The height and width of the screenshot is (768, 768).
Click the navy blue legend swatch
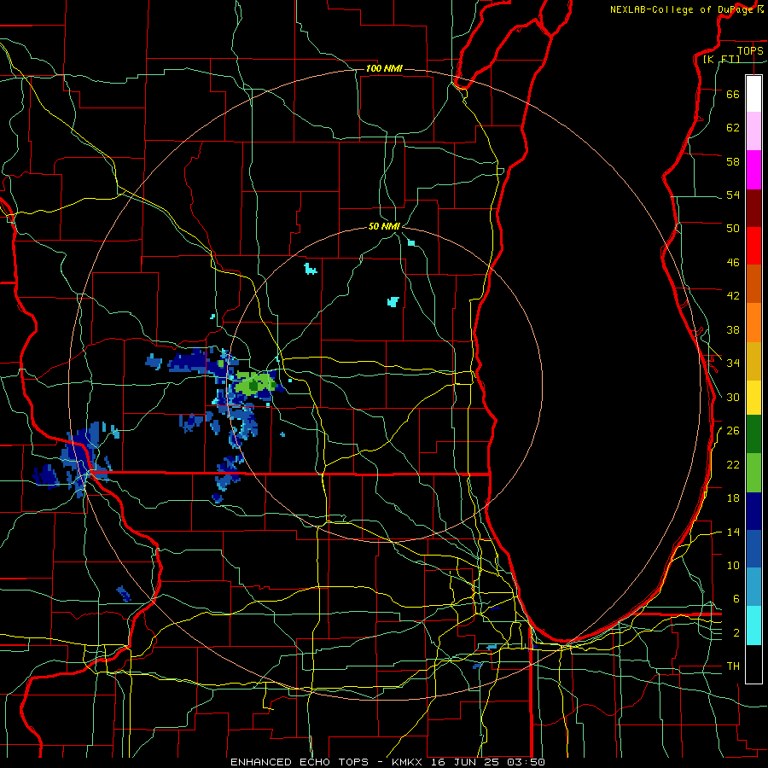point(753,511)
